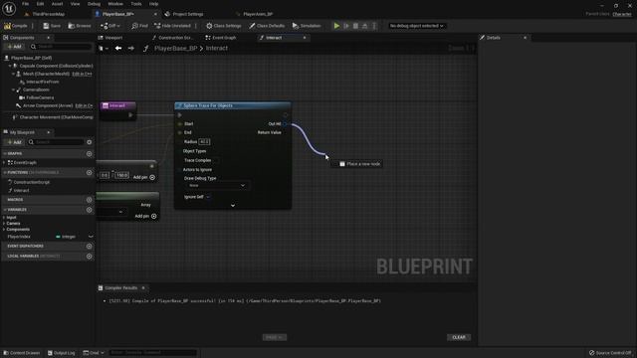637x358 pixels.
Task: Switch to the Event Graph tab
Action: [224, 38]
